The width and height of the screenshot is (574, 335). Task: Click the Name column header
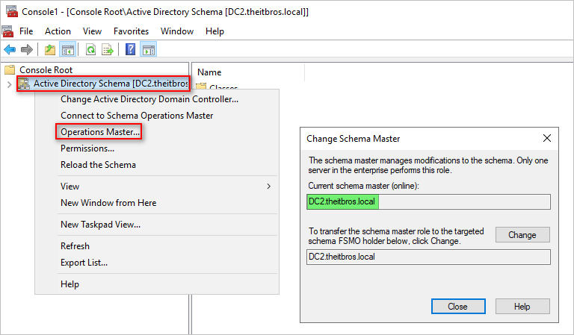[248, 72]
